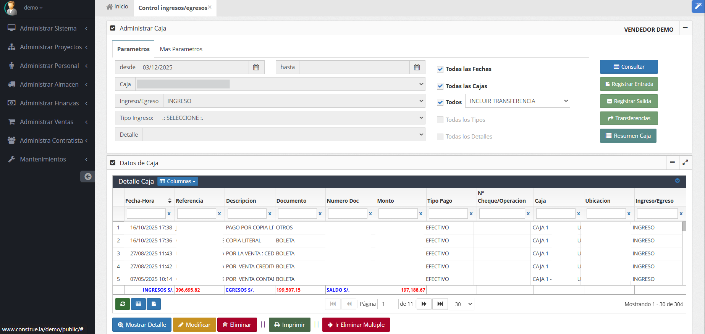Screen dimensions: 705x334
Task: Expand Datos de Caja panel fullscreen
Action: [x=685, y=163]
